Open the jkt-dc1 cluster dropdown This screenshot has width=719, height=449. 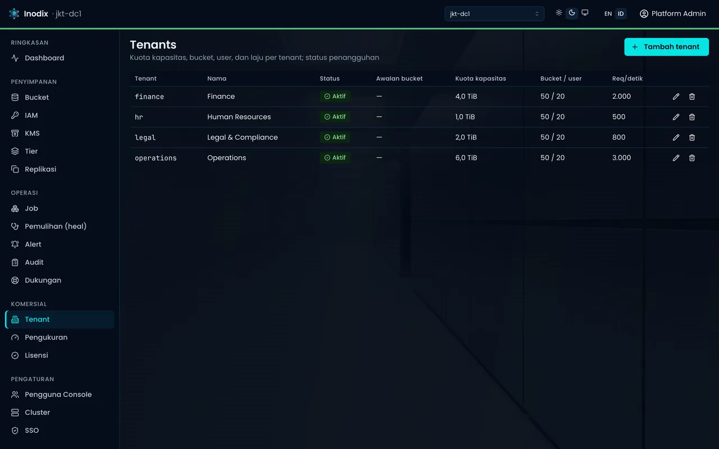point(494,13)
